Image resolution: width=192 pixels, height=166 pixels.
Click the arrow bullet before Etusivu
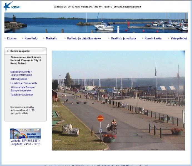coord(5,38)
